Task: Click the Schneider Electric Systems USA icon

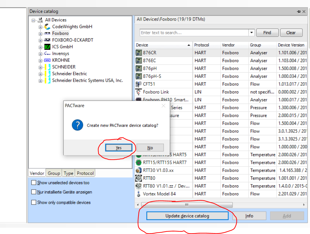Action: [x=48, y=80]
